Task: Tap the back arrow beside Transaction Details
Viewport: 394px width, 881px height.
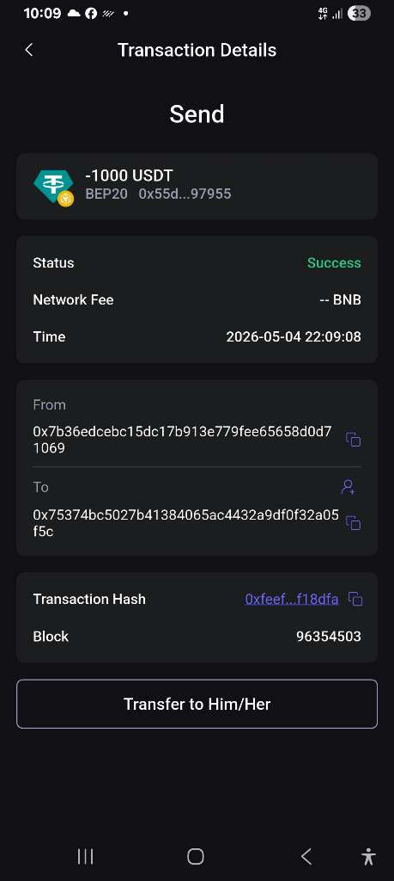Action: coord(29,50)
